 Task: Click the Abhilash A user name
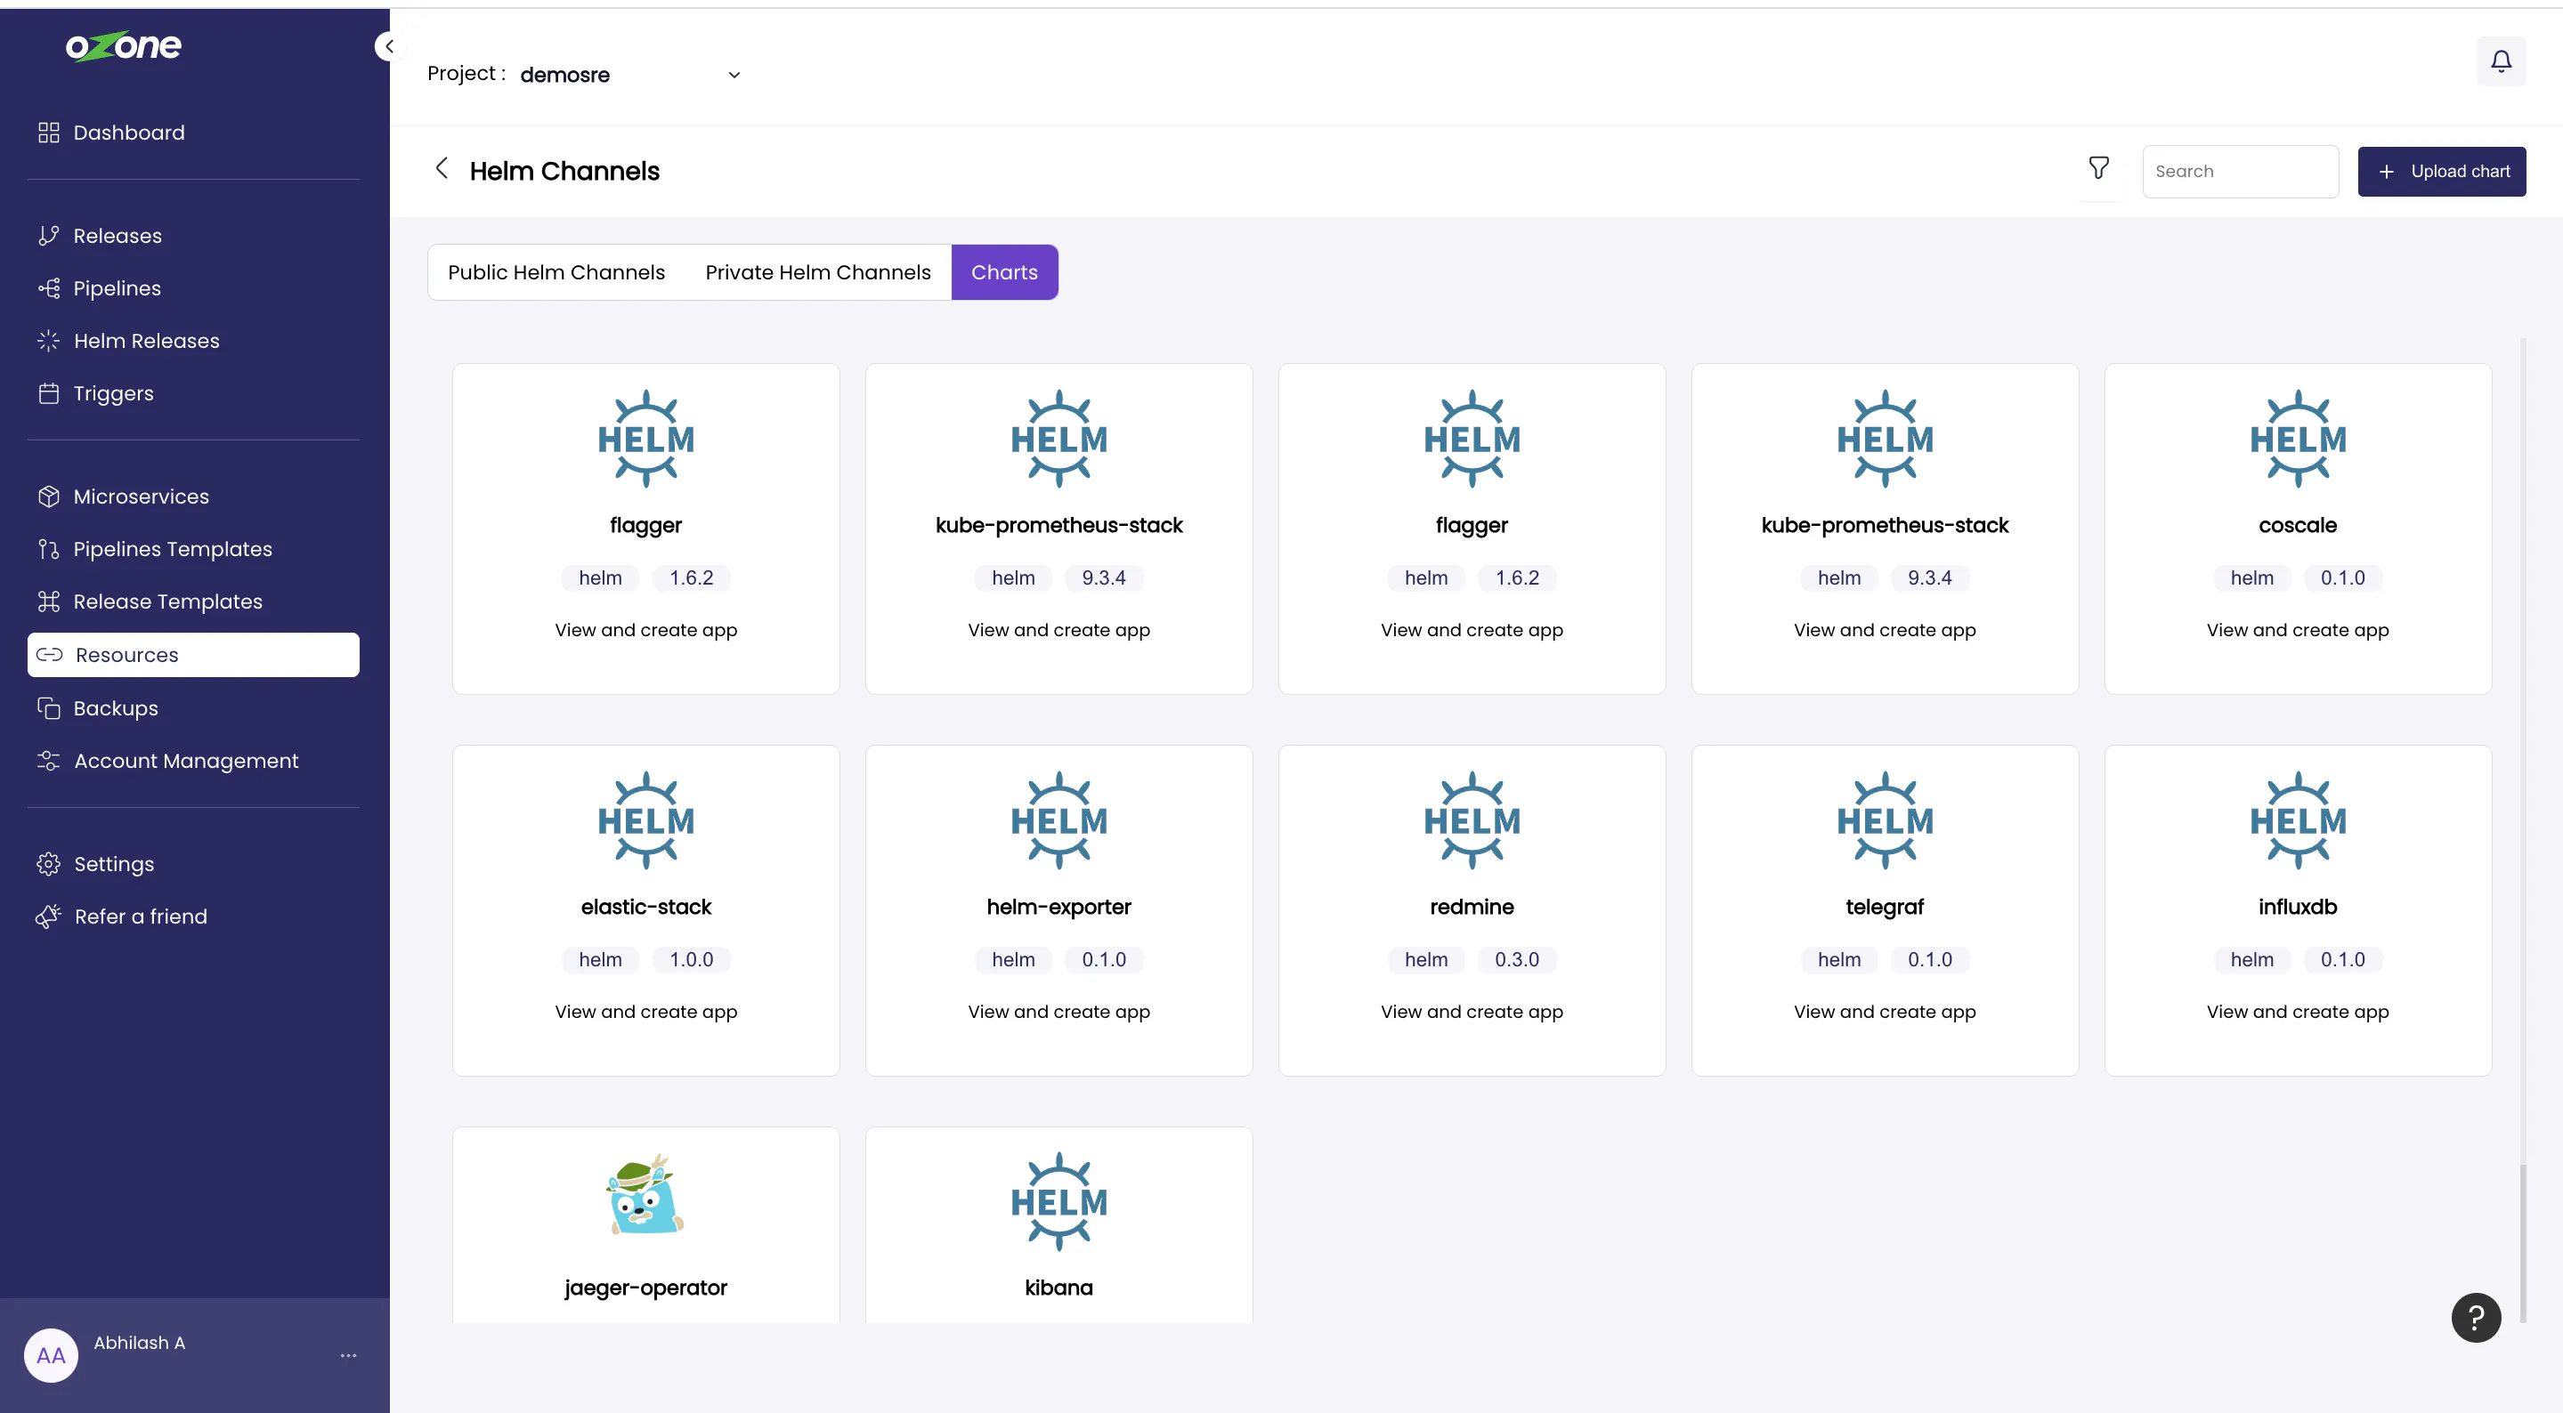coord(139,1343)
